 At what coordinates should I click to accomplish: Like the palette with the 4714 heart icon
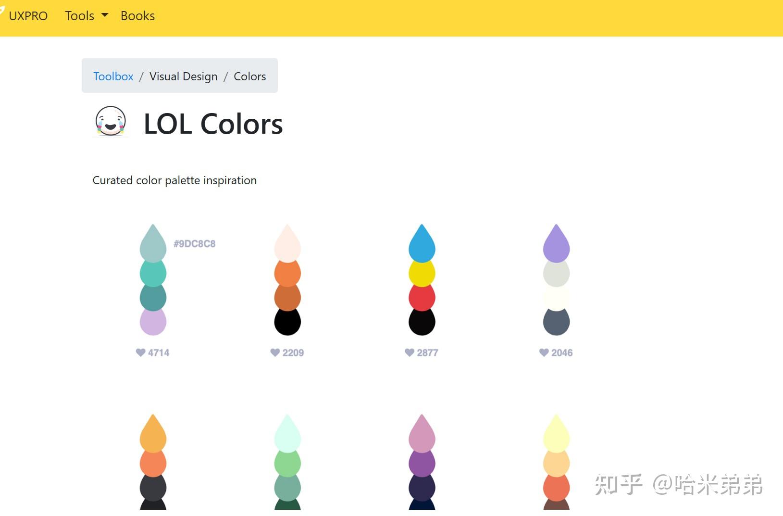coord(140,352)
